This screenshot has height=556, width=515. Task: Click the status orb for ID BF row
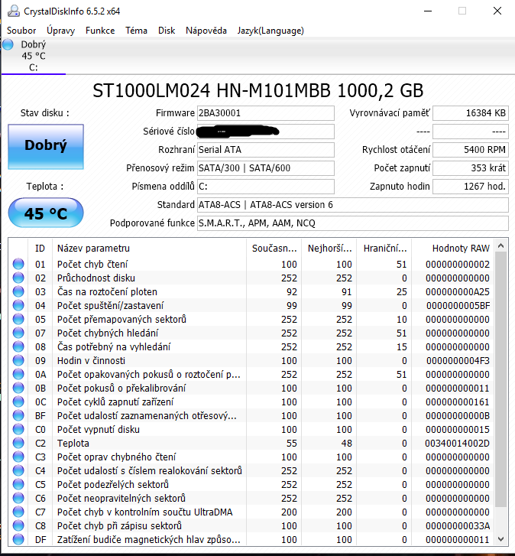18,415
